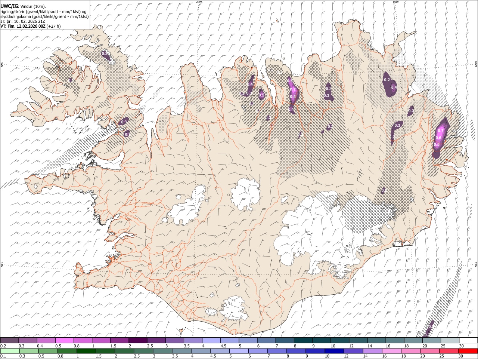Pick the 1–1.5 orchid swatch in upper legend
The height and width of the screenshot is (359, 478).
click(101, 340)
